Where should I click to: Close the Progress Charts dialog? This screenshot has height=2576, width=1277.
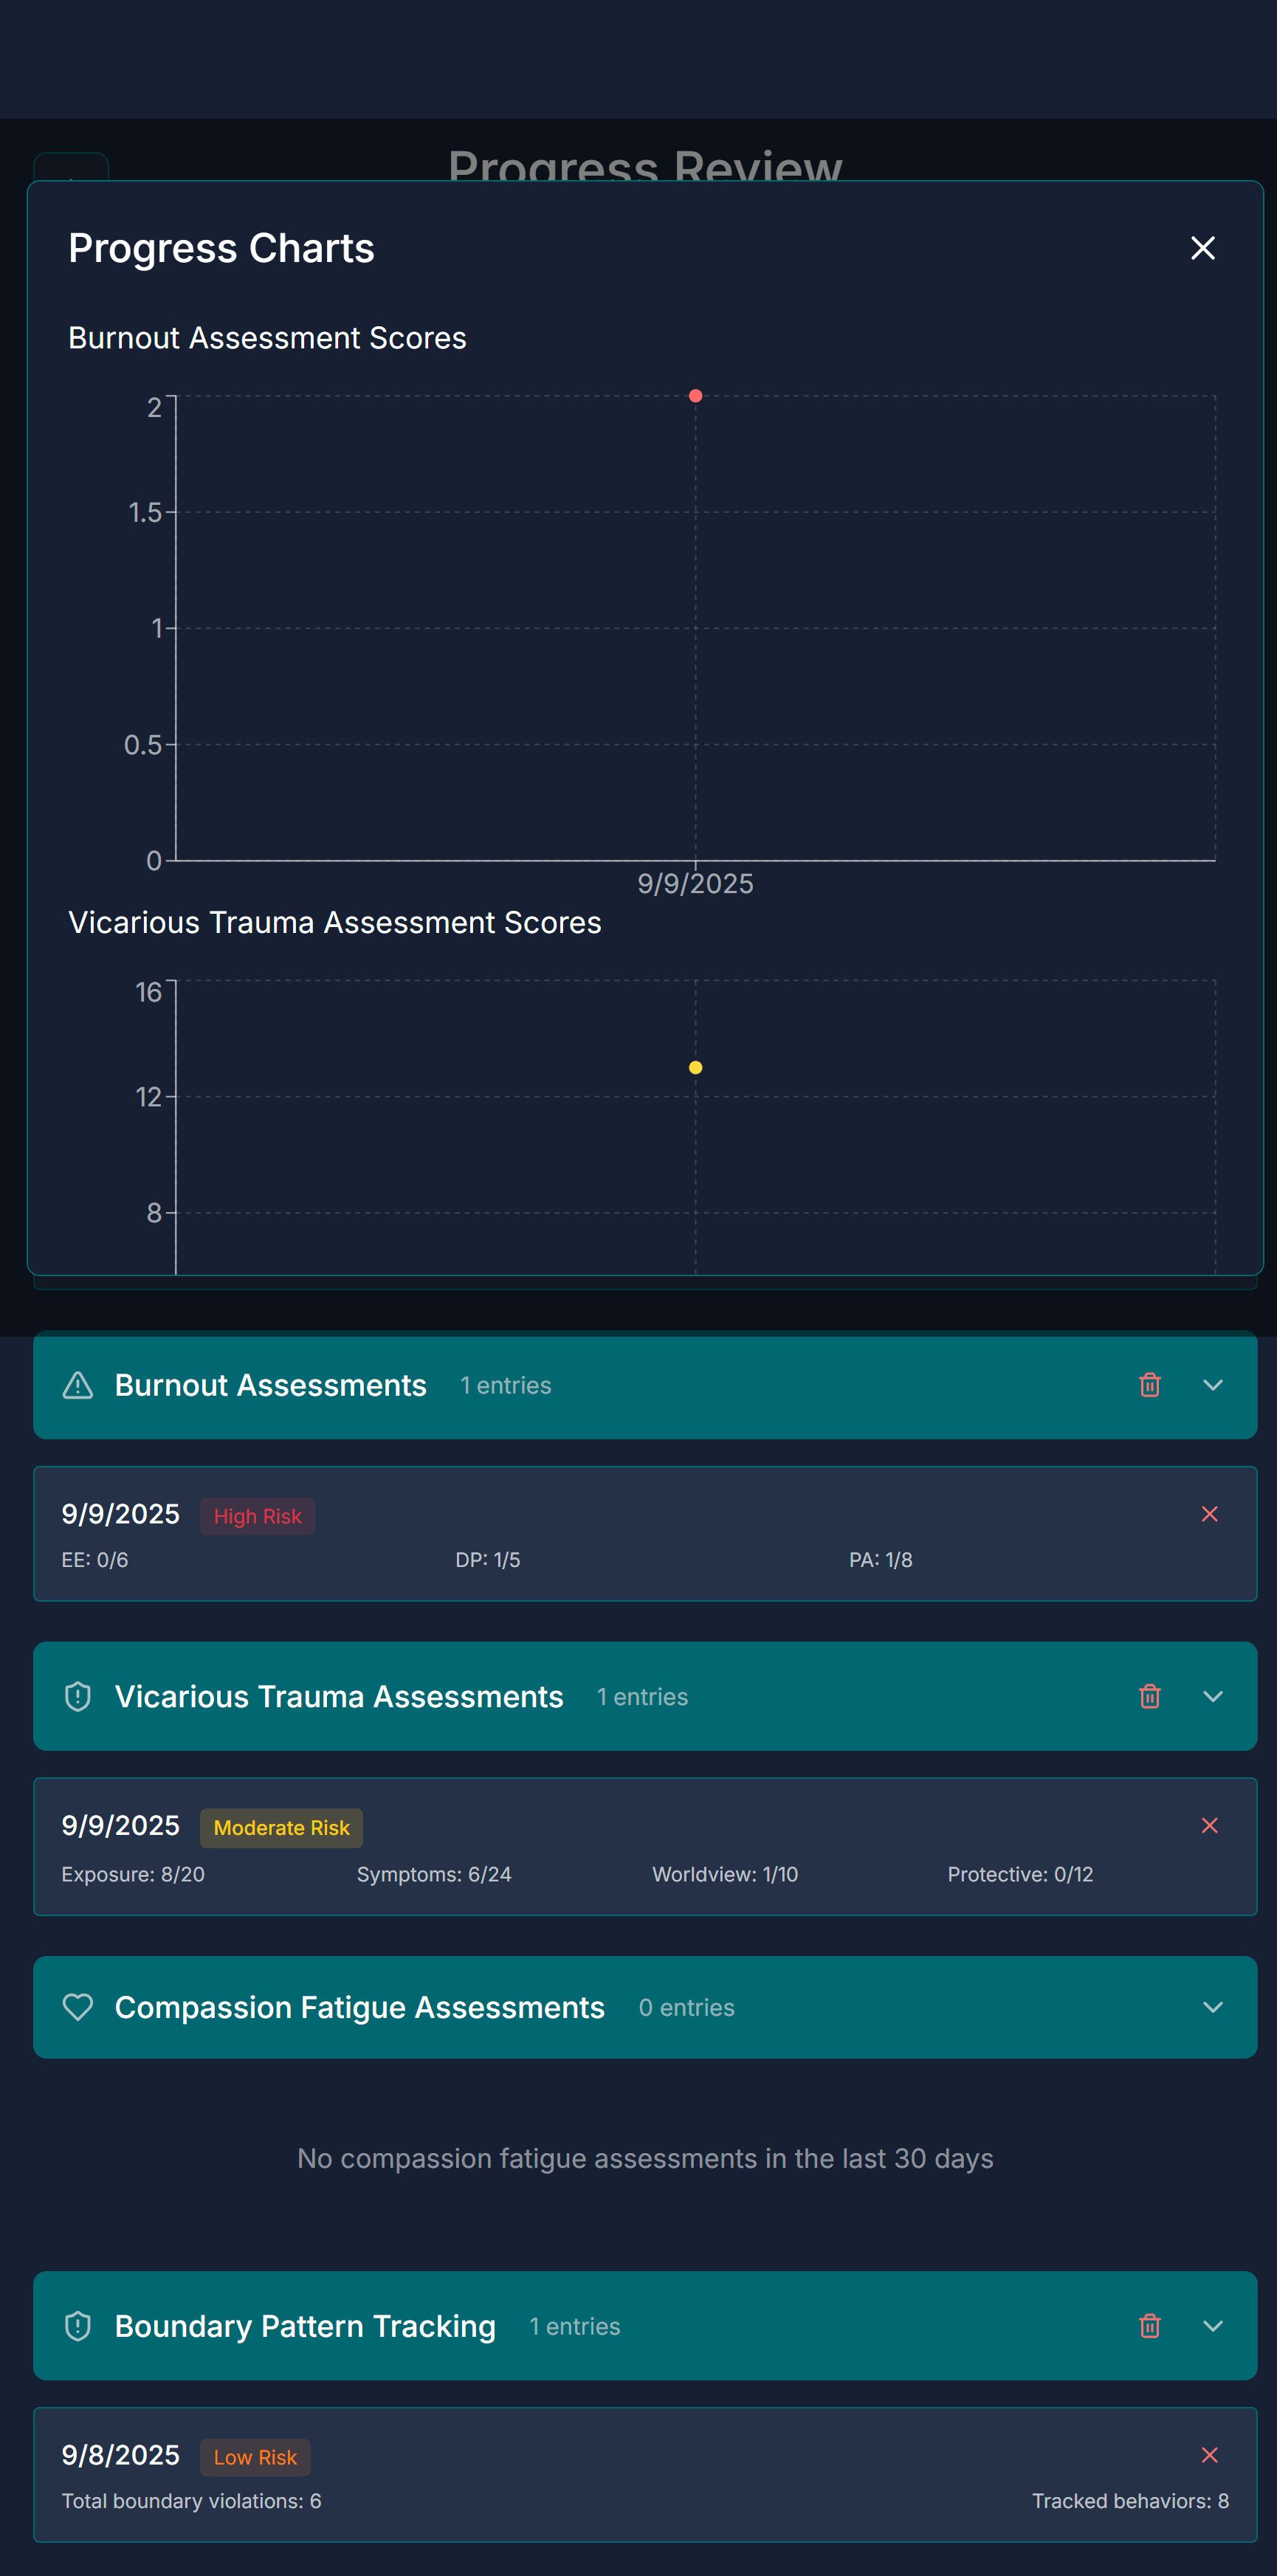(1202, 248)
